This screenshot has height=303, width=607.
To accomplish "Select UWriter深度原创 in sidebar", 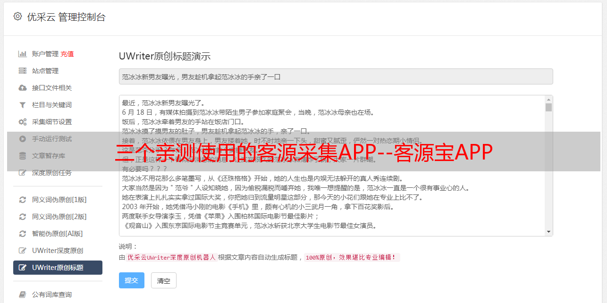I will pyautogui.click(x=58, y=251).
